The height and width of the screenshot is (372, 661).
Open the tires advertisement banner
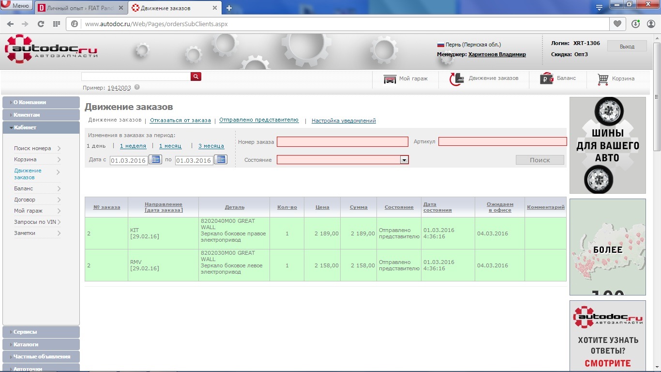point(608,145)
